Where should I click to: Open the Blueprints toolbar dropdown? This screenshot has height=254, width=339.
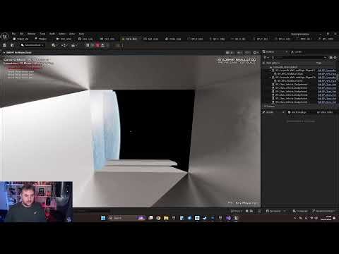click(x=64, y=45)
